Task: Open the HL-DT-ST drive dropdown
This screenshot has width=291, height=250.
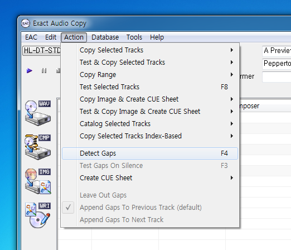Action: (x=41, y=51)
